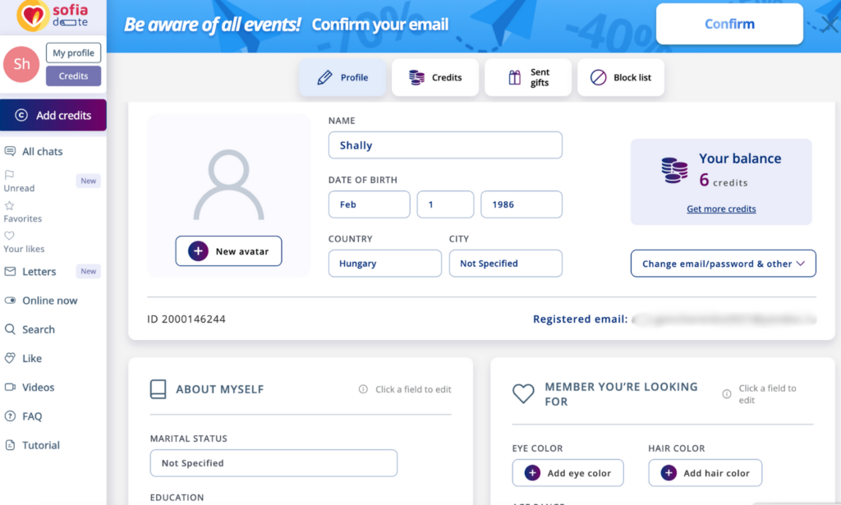Image resolution: width=841 pixels, height=505 pixels.
Task: Expand Change email/password & other dropdown
Action: (x=723, y=264)
